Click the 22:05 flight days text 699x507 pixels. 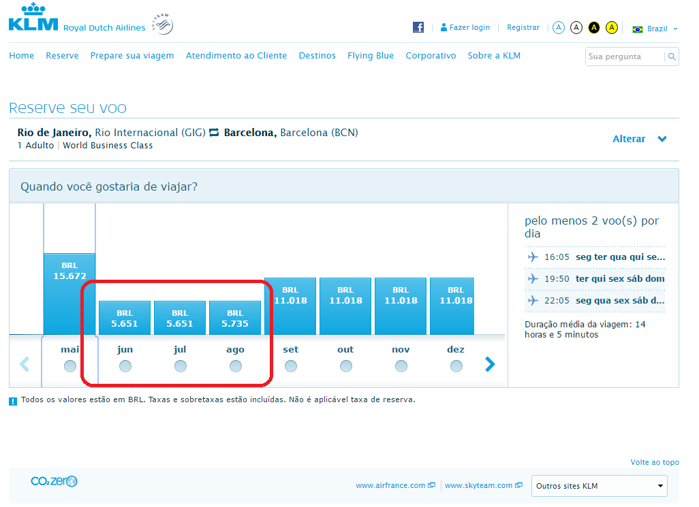click(x=620, y=301)
